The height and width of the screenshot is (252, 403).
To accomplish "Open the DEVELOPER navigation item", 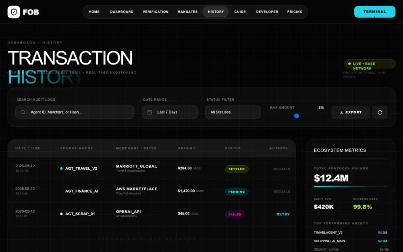I will [x=267, y=12].
